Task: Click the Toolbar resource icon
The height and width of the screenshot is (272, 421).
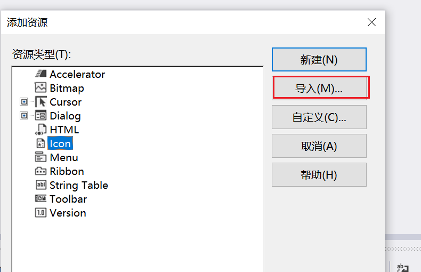Action: coord(41,198)
